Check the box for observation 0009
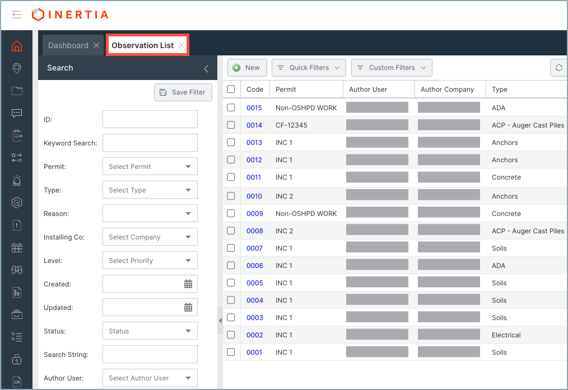Screen dimensions: 568x390 point(231,213)
